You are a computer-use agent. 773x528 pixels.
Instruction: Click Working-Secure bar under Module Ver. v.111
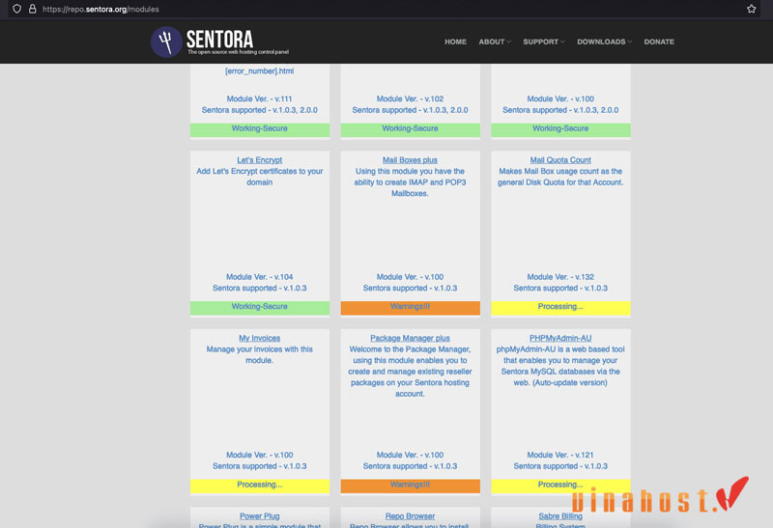tap(260, 129)
